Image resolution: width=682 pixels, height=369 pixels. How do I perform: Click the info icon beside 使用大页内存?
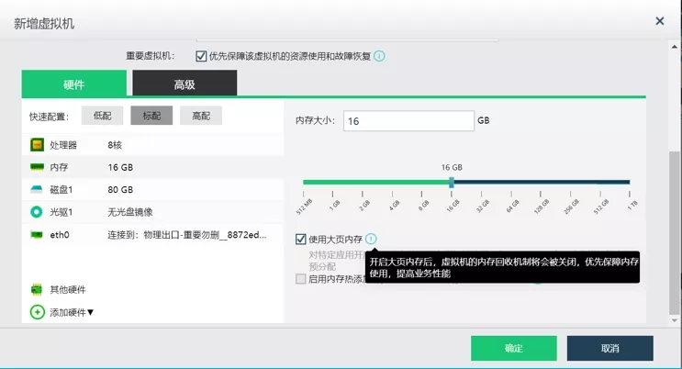click(x=370, y=239)
